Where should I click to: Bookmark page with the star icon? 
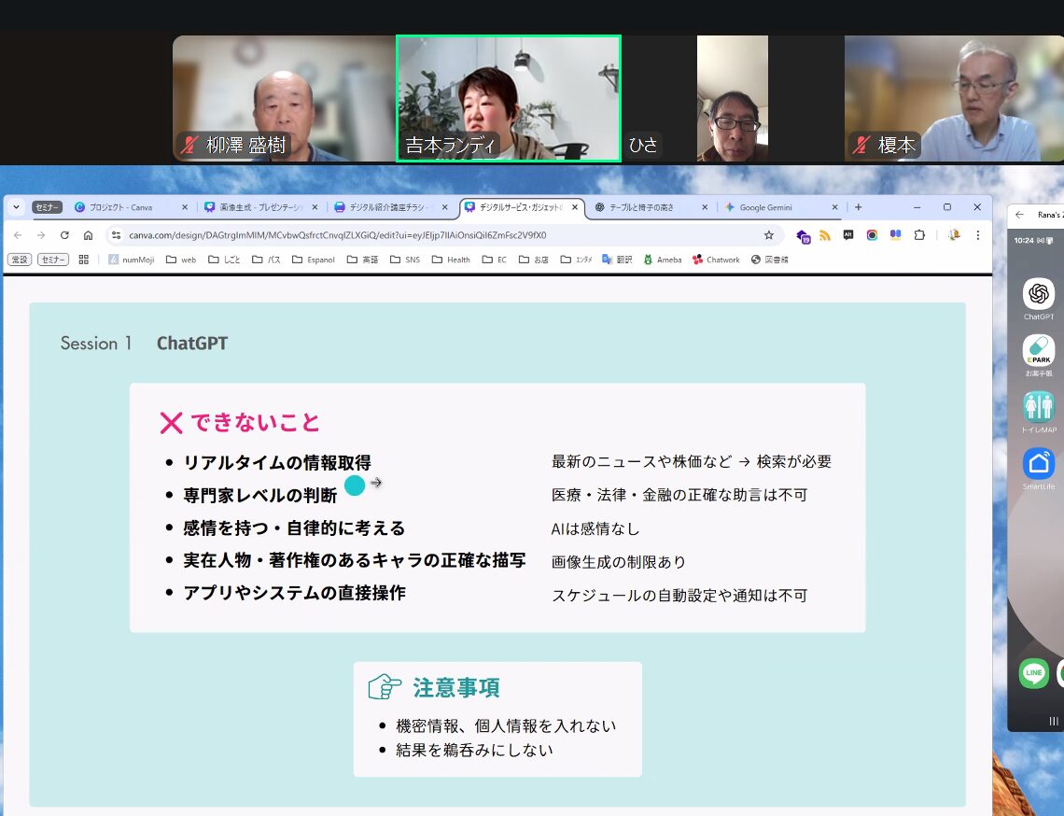pos(769,235)
